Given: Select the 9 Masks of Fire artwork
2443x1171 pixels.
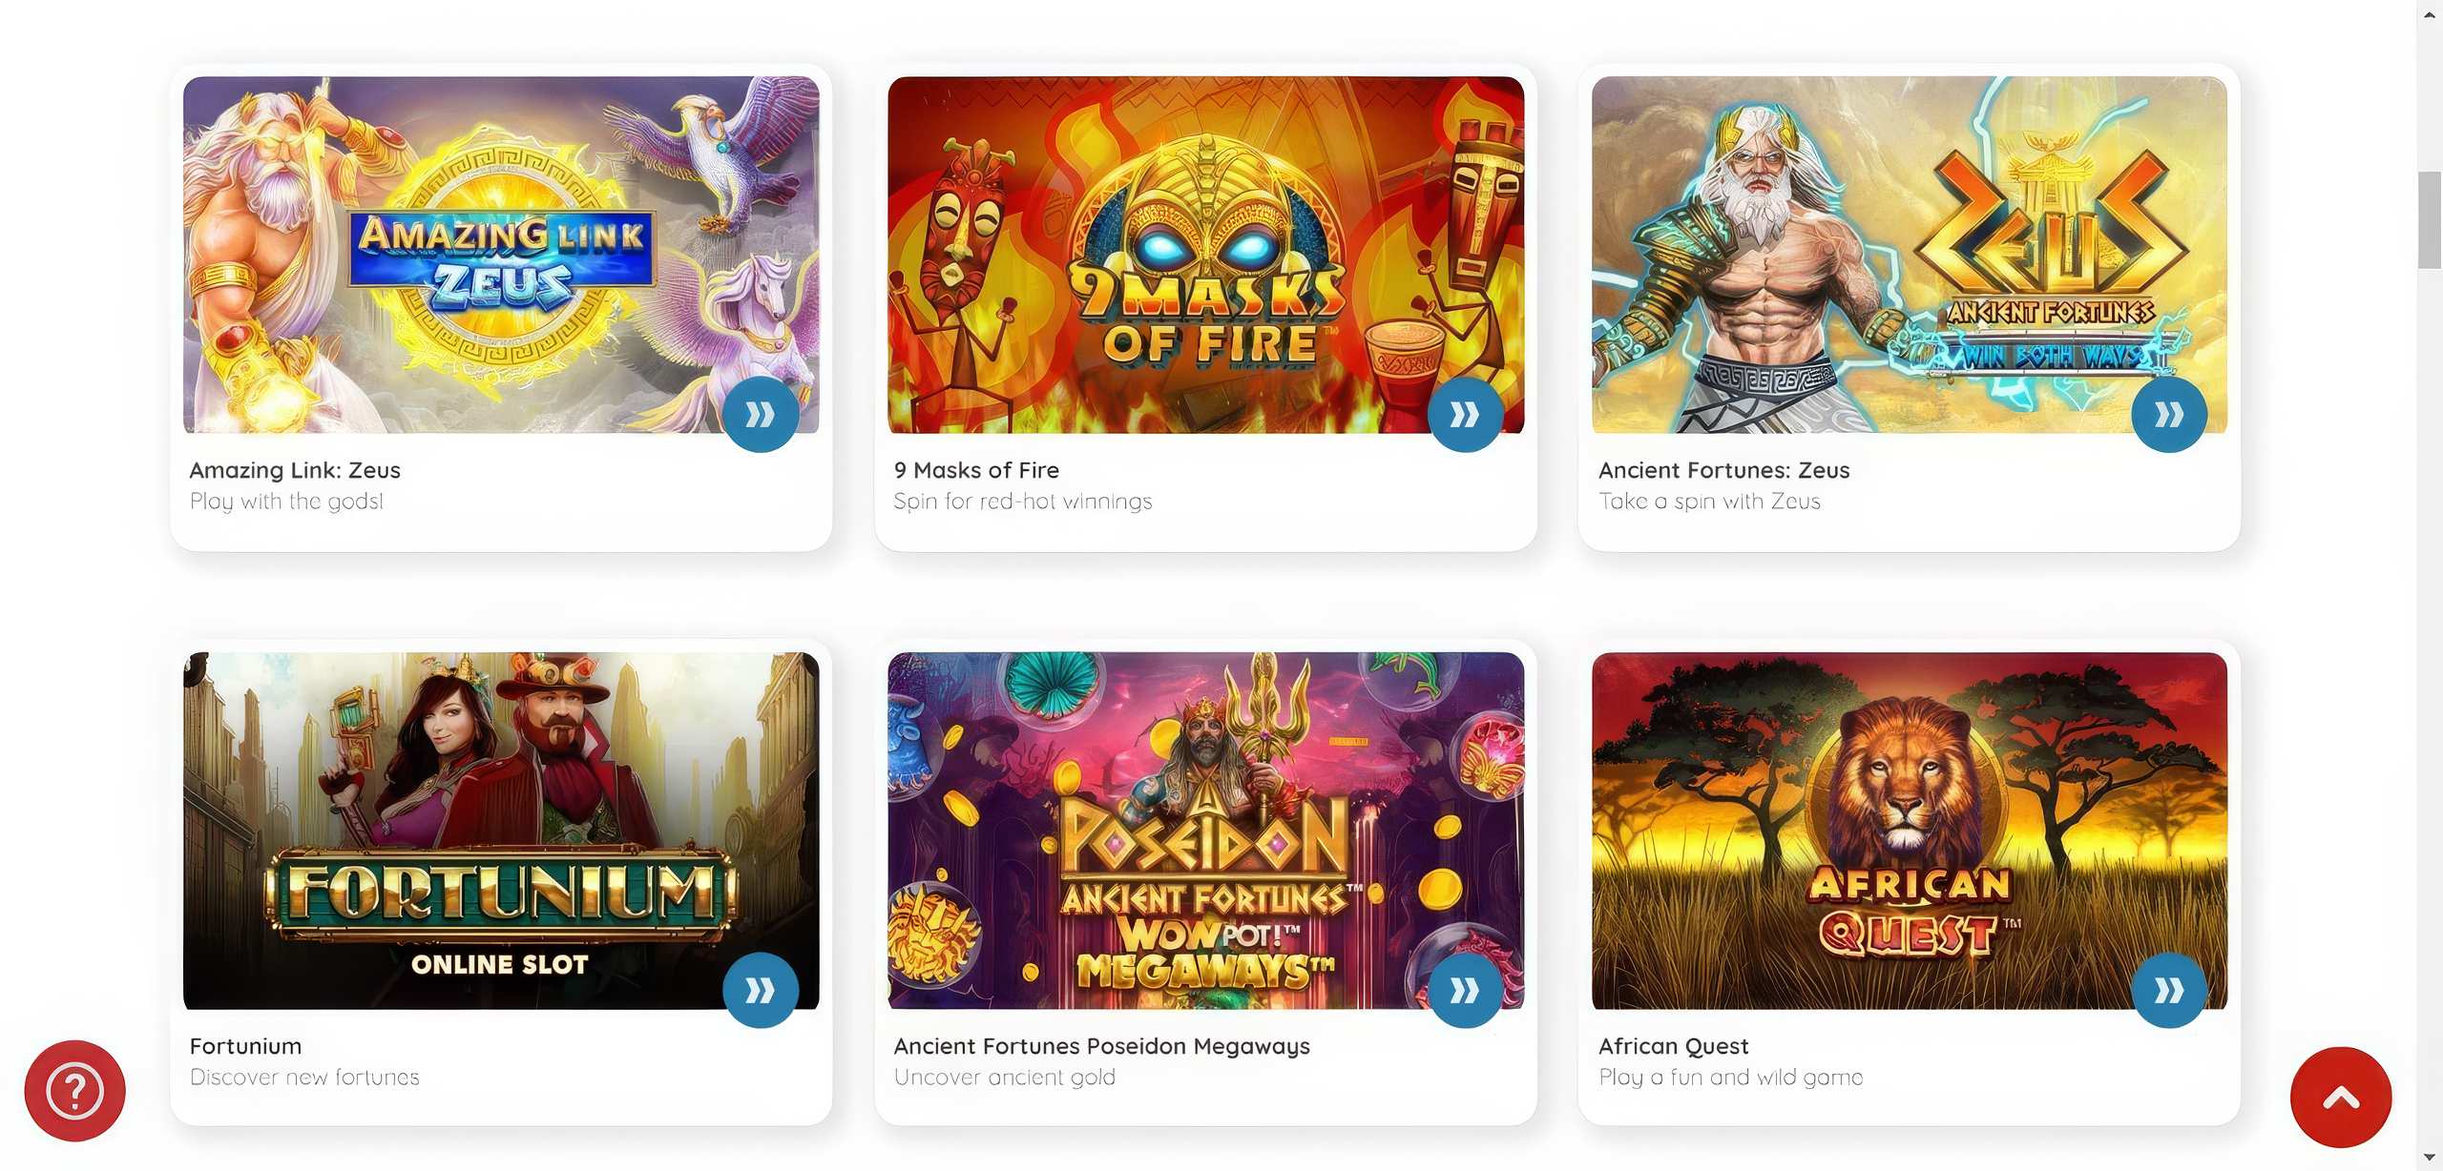Looking at the screenshot, I should pyautogui.click(x=1205, y=255).
